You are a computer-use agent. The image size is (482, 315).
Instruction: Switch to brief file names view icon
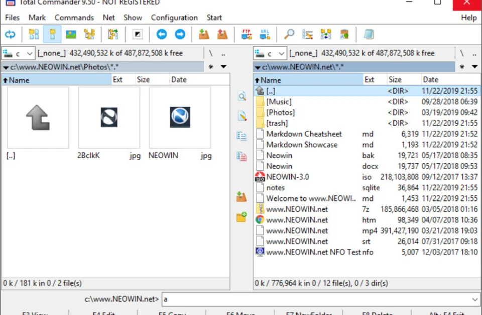tap(34, 35)
